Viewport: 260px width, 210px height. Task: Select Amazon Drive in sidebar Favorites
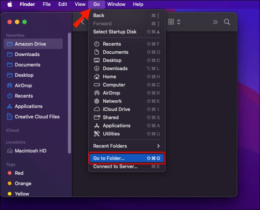tap(33, 44)
